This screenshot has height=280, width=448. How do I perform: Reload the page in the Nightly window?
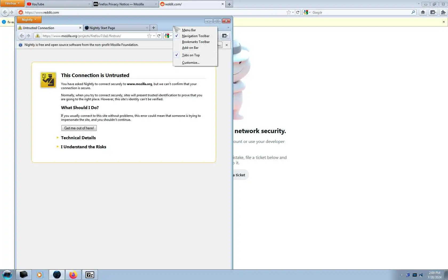(x=159, y=36)
